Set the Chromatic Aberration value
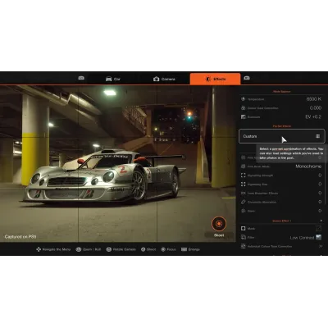Screen dimensions: 328x328 click(320, 202)
